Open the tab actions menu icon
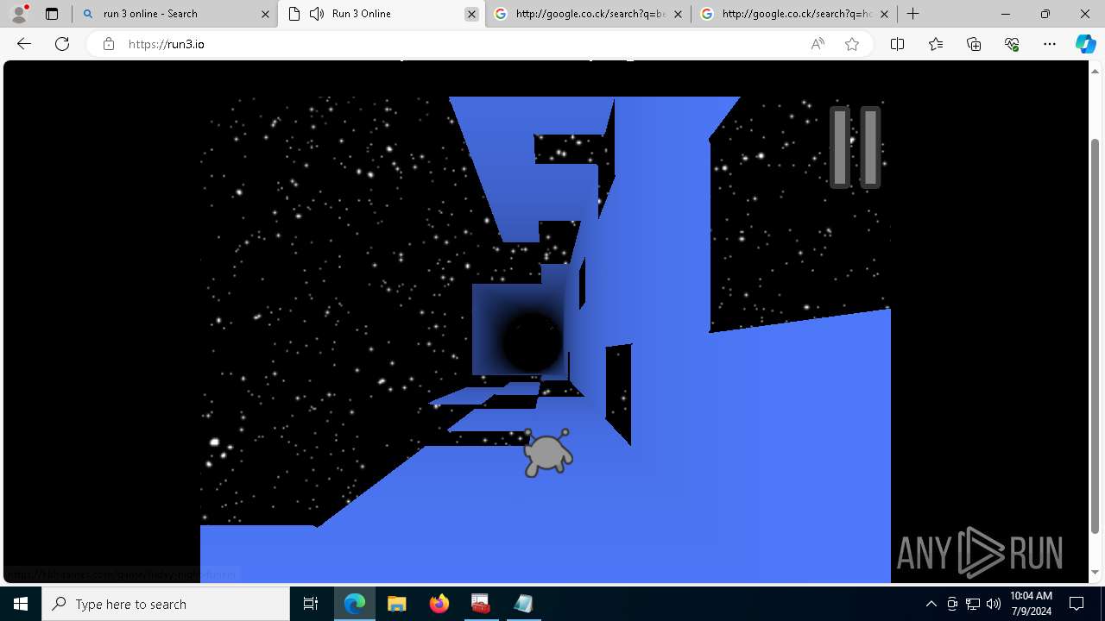The image size is (1105, 621). [52, 14]
